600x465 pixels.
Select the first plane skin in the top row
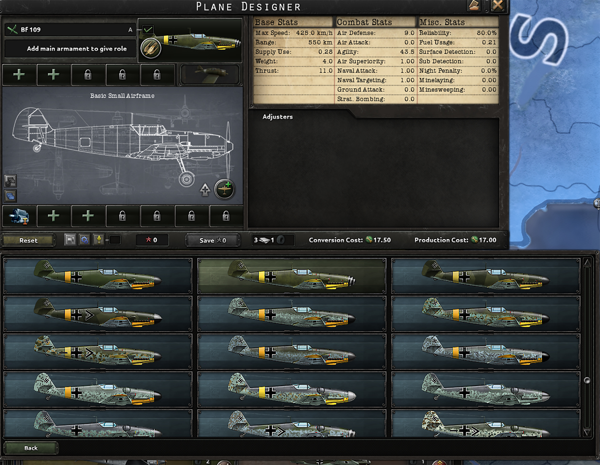(98, 276)
